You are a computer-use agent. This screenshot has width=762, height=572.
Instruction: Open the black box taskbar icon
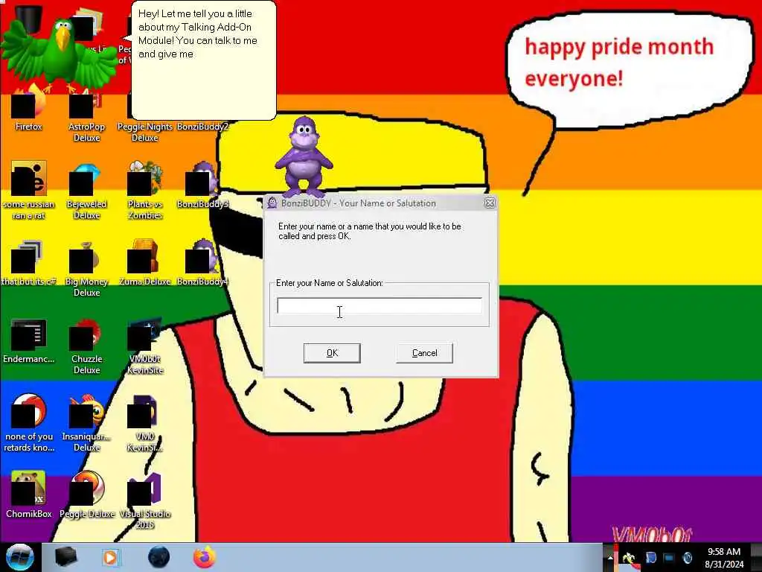(66, 557)
